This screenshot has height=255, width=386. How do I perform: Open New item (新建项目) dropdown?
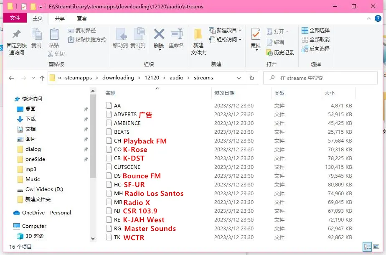(x=225, y=30)
